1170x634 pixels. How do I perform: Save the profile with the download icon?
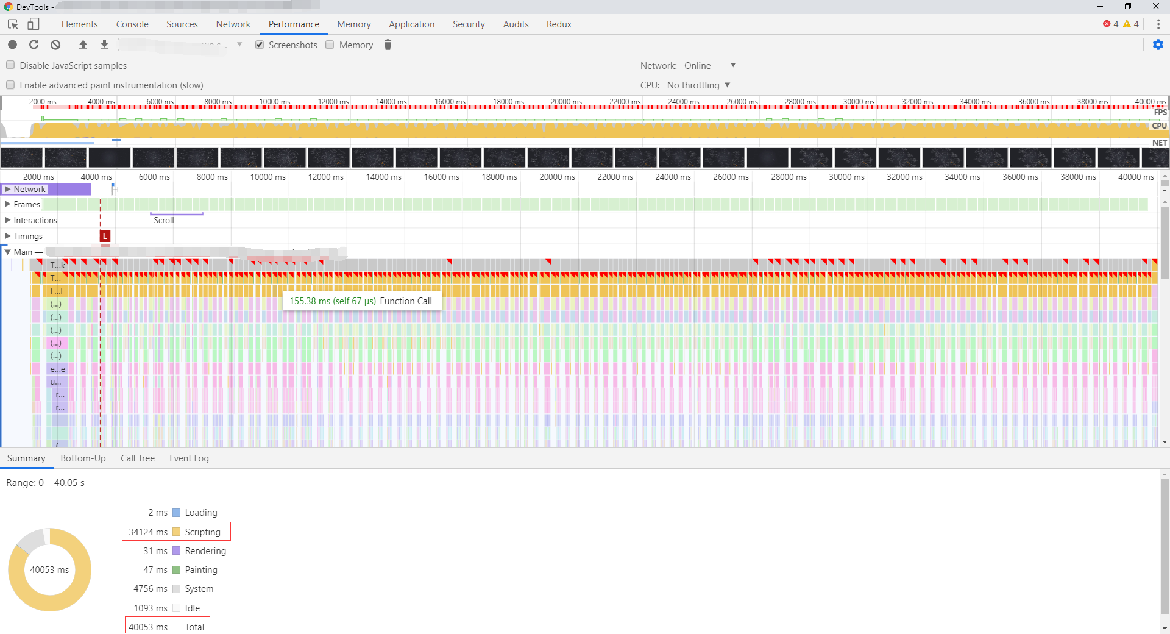tap(104, 45)
